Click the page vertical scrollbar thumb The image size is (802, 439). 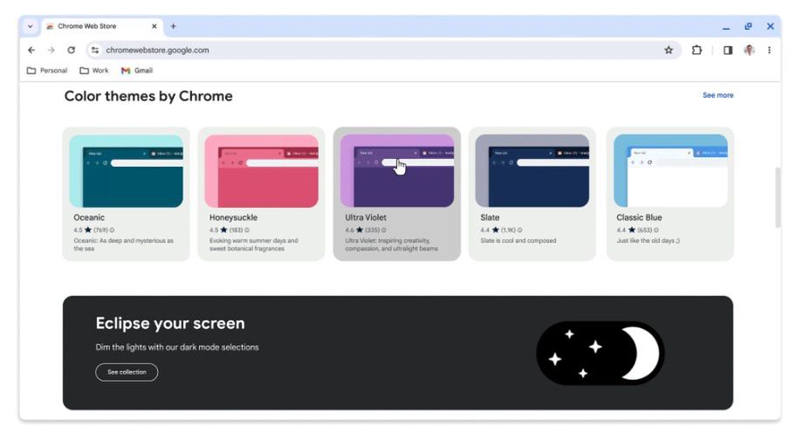pos(778,197)
